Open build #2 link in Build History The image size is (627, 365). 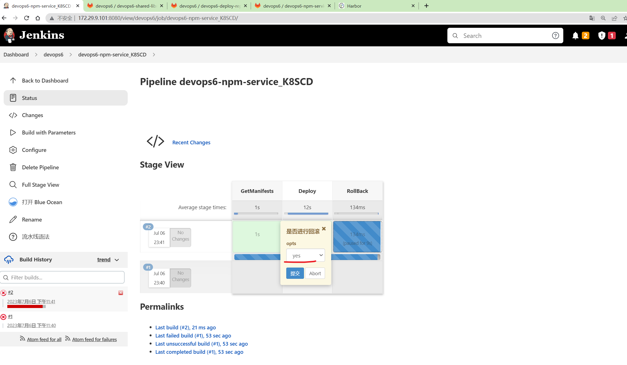(x=10, y=292)
